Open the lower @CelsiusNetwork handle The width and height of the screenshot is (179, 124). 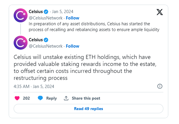[x=46, y=46]
